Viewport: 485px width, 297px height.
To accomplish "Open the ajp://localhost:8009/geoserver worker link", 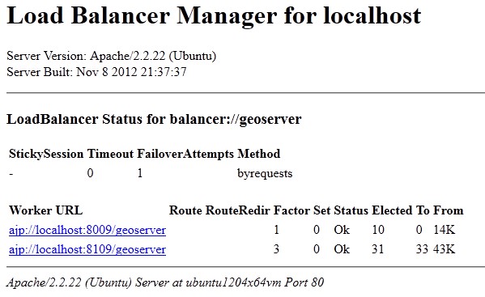I will click(x=87, y=231).
